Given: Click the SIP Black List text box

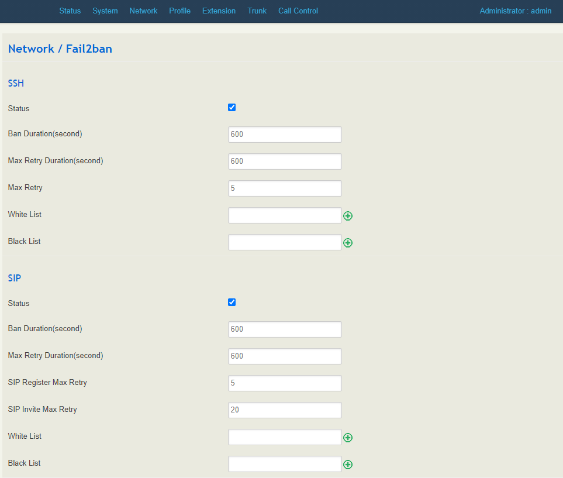Looking at the screenshot, I should pos(285,464).
